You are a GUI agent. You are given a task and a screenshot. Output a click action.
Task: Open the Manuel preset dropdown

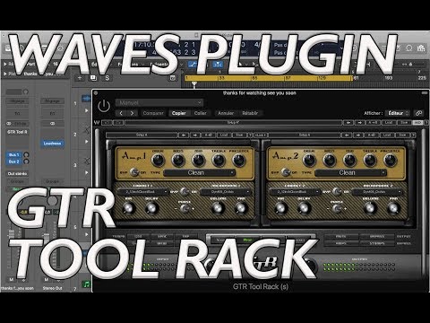(x=159, y=103)
